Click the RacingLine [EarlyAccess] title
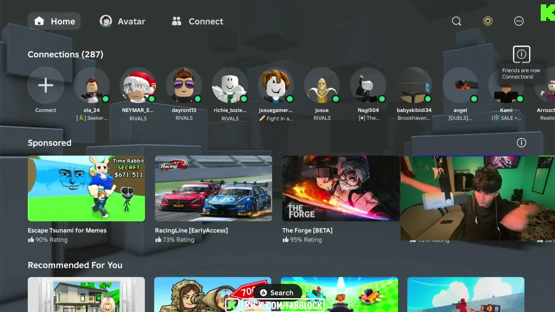 point(191,231)
